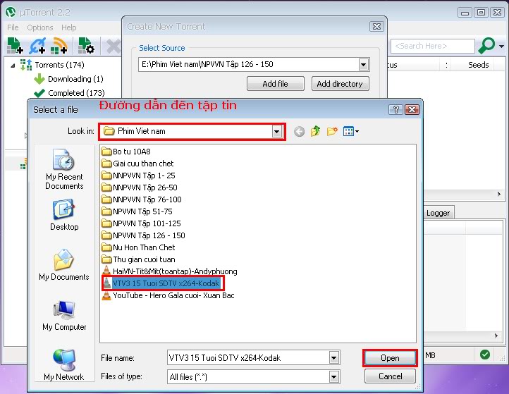Open My Network in places bar

pos(64,365)
